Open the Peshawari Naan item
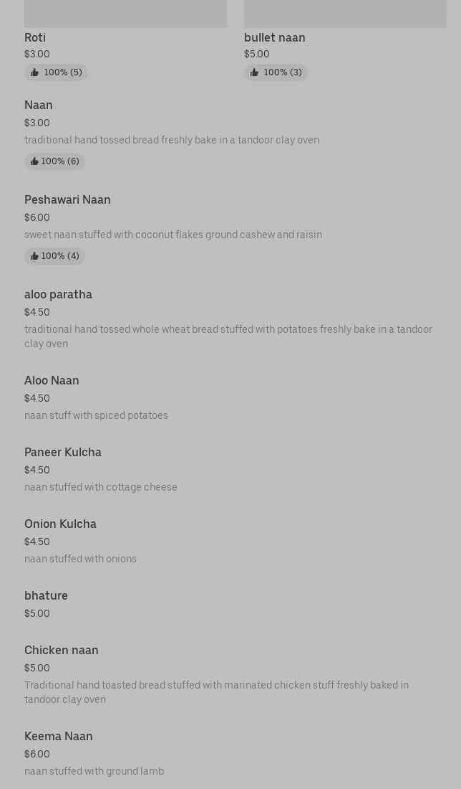461x789 pixels. pos(67,200)
